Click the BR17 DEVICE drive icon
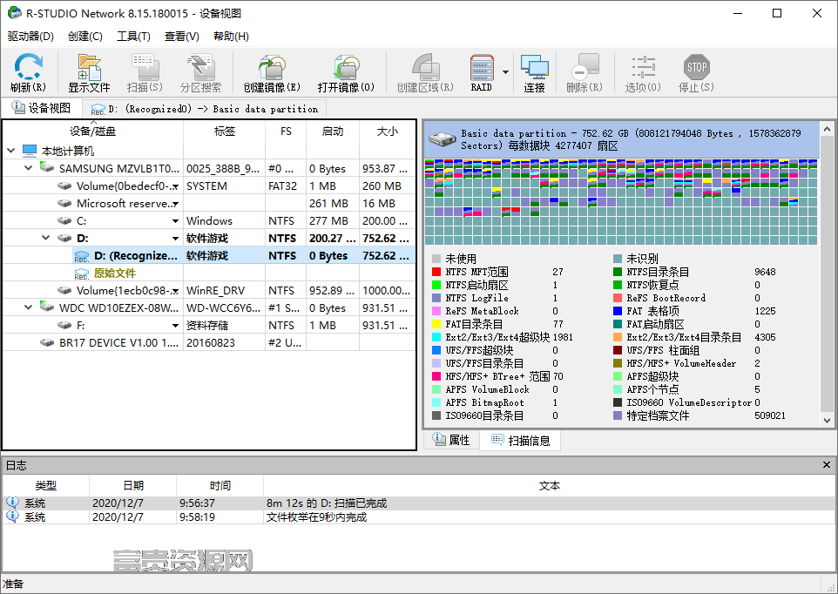The image size is (838, 594). [47, 342]
